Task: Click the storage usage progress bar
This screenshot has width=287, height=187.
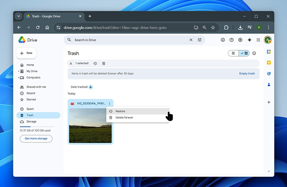Action: pos(37,126)
